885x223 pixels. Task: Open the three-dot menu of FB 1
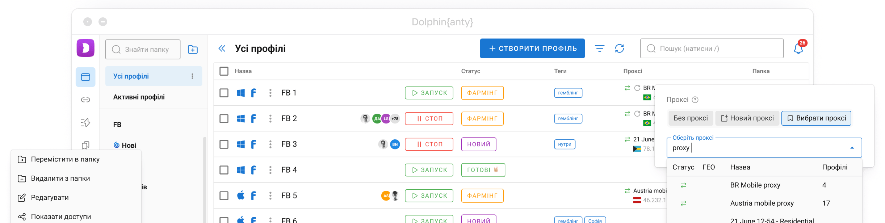270,93
